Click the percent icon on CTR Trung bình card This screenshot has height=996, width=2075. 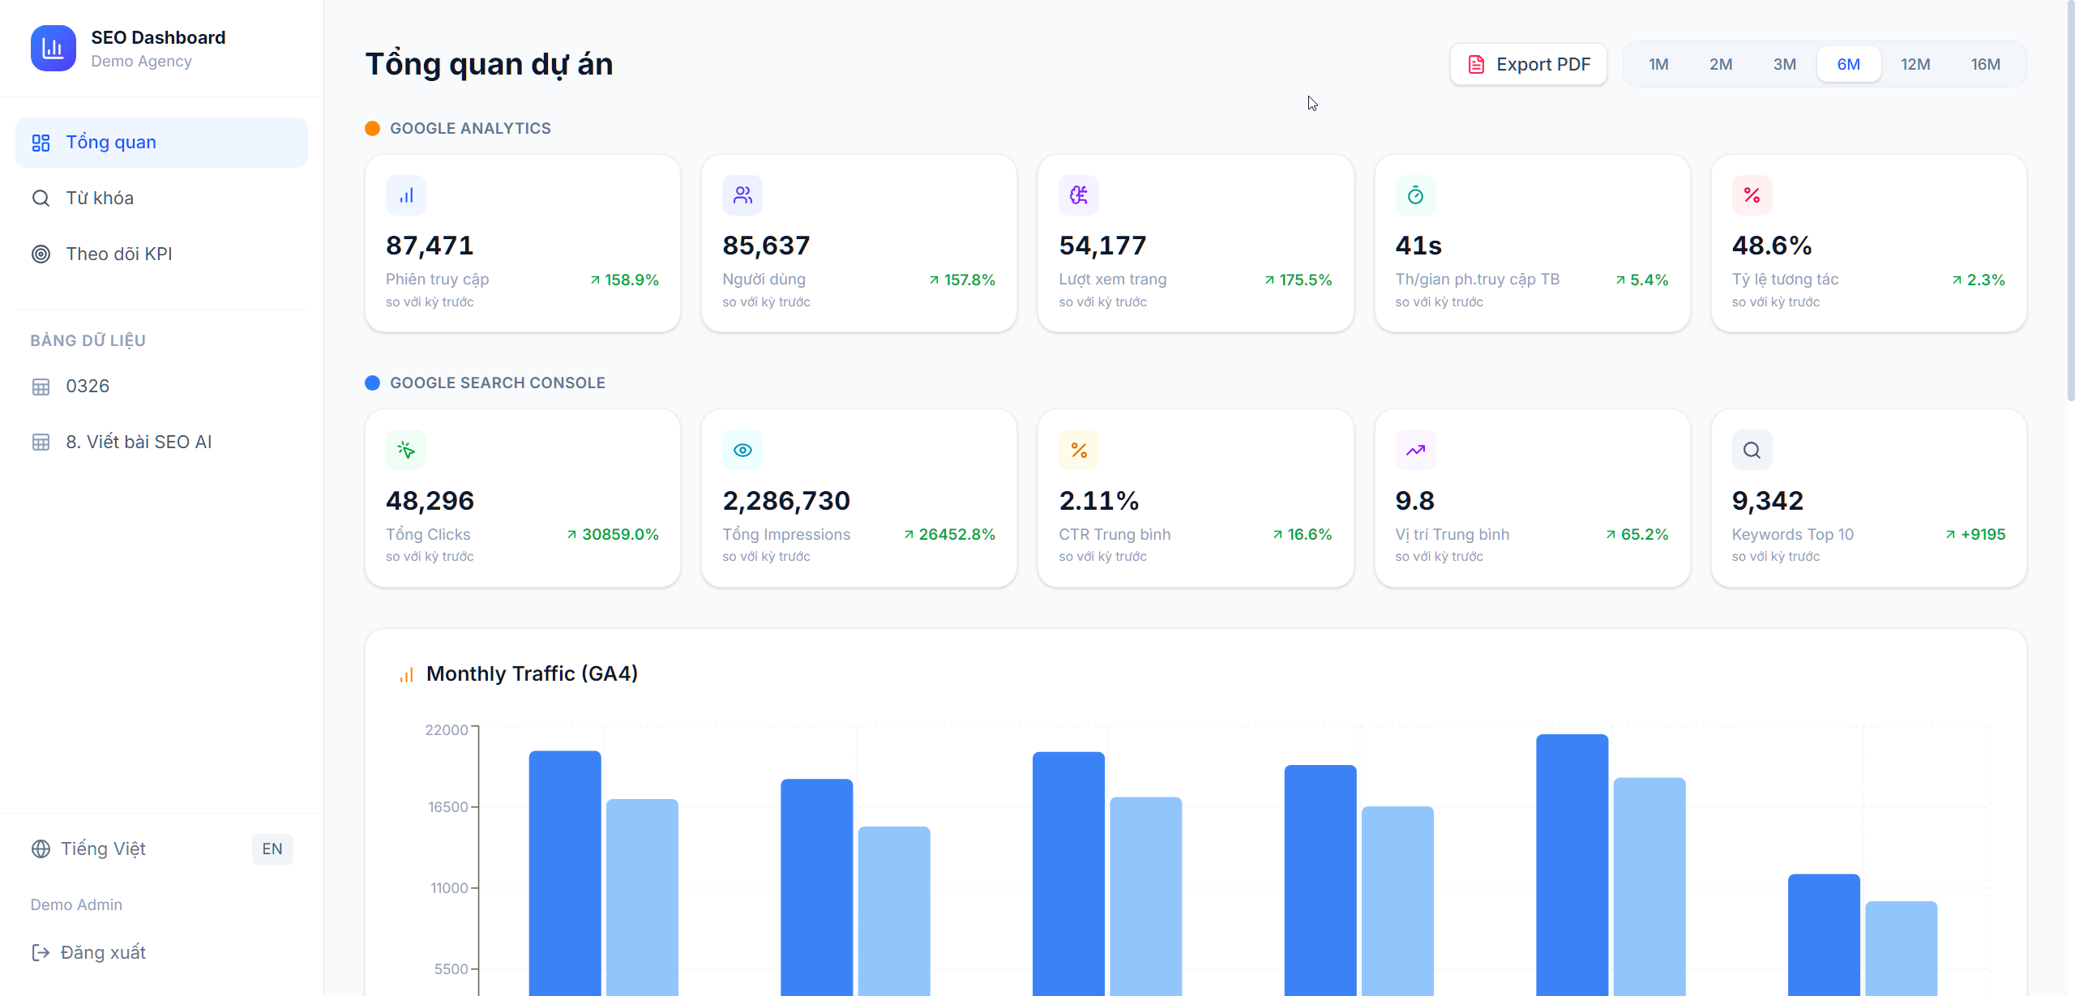point(1078,449)
